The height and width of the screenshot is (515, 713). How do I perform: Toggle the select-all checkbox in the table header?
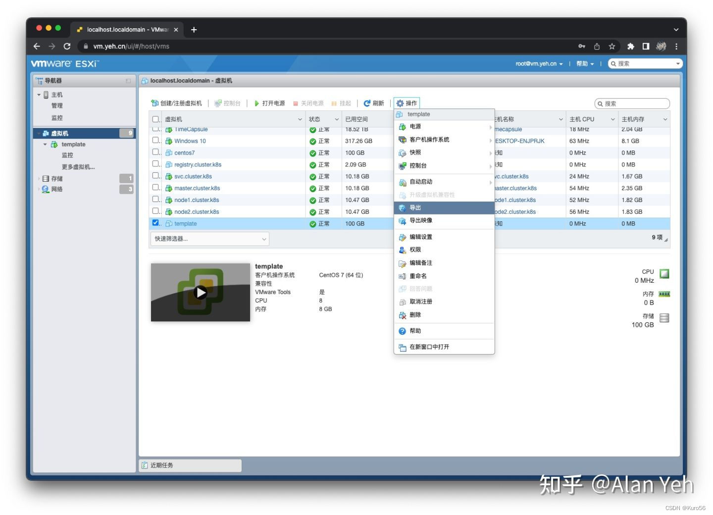(x=155, y=119)
